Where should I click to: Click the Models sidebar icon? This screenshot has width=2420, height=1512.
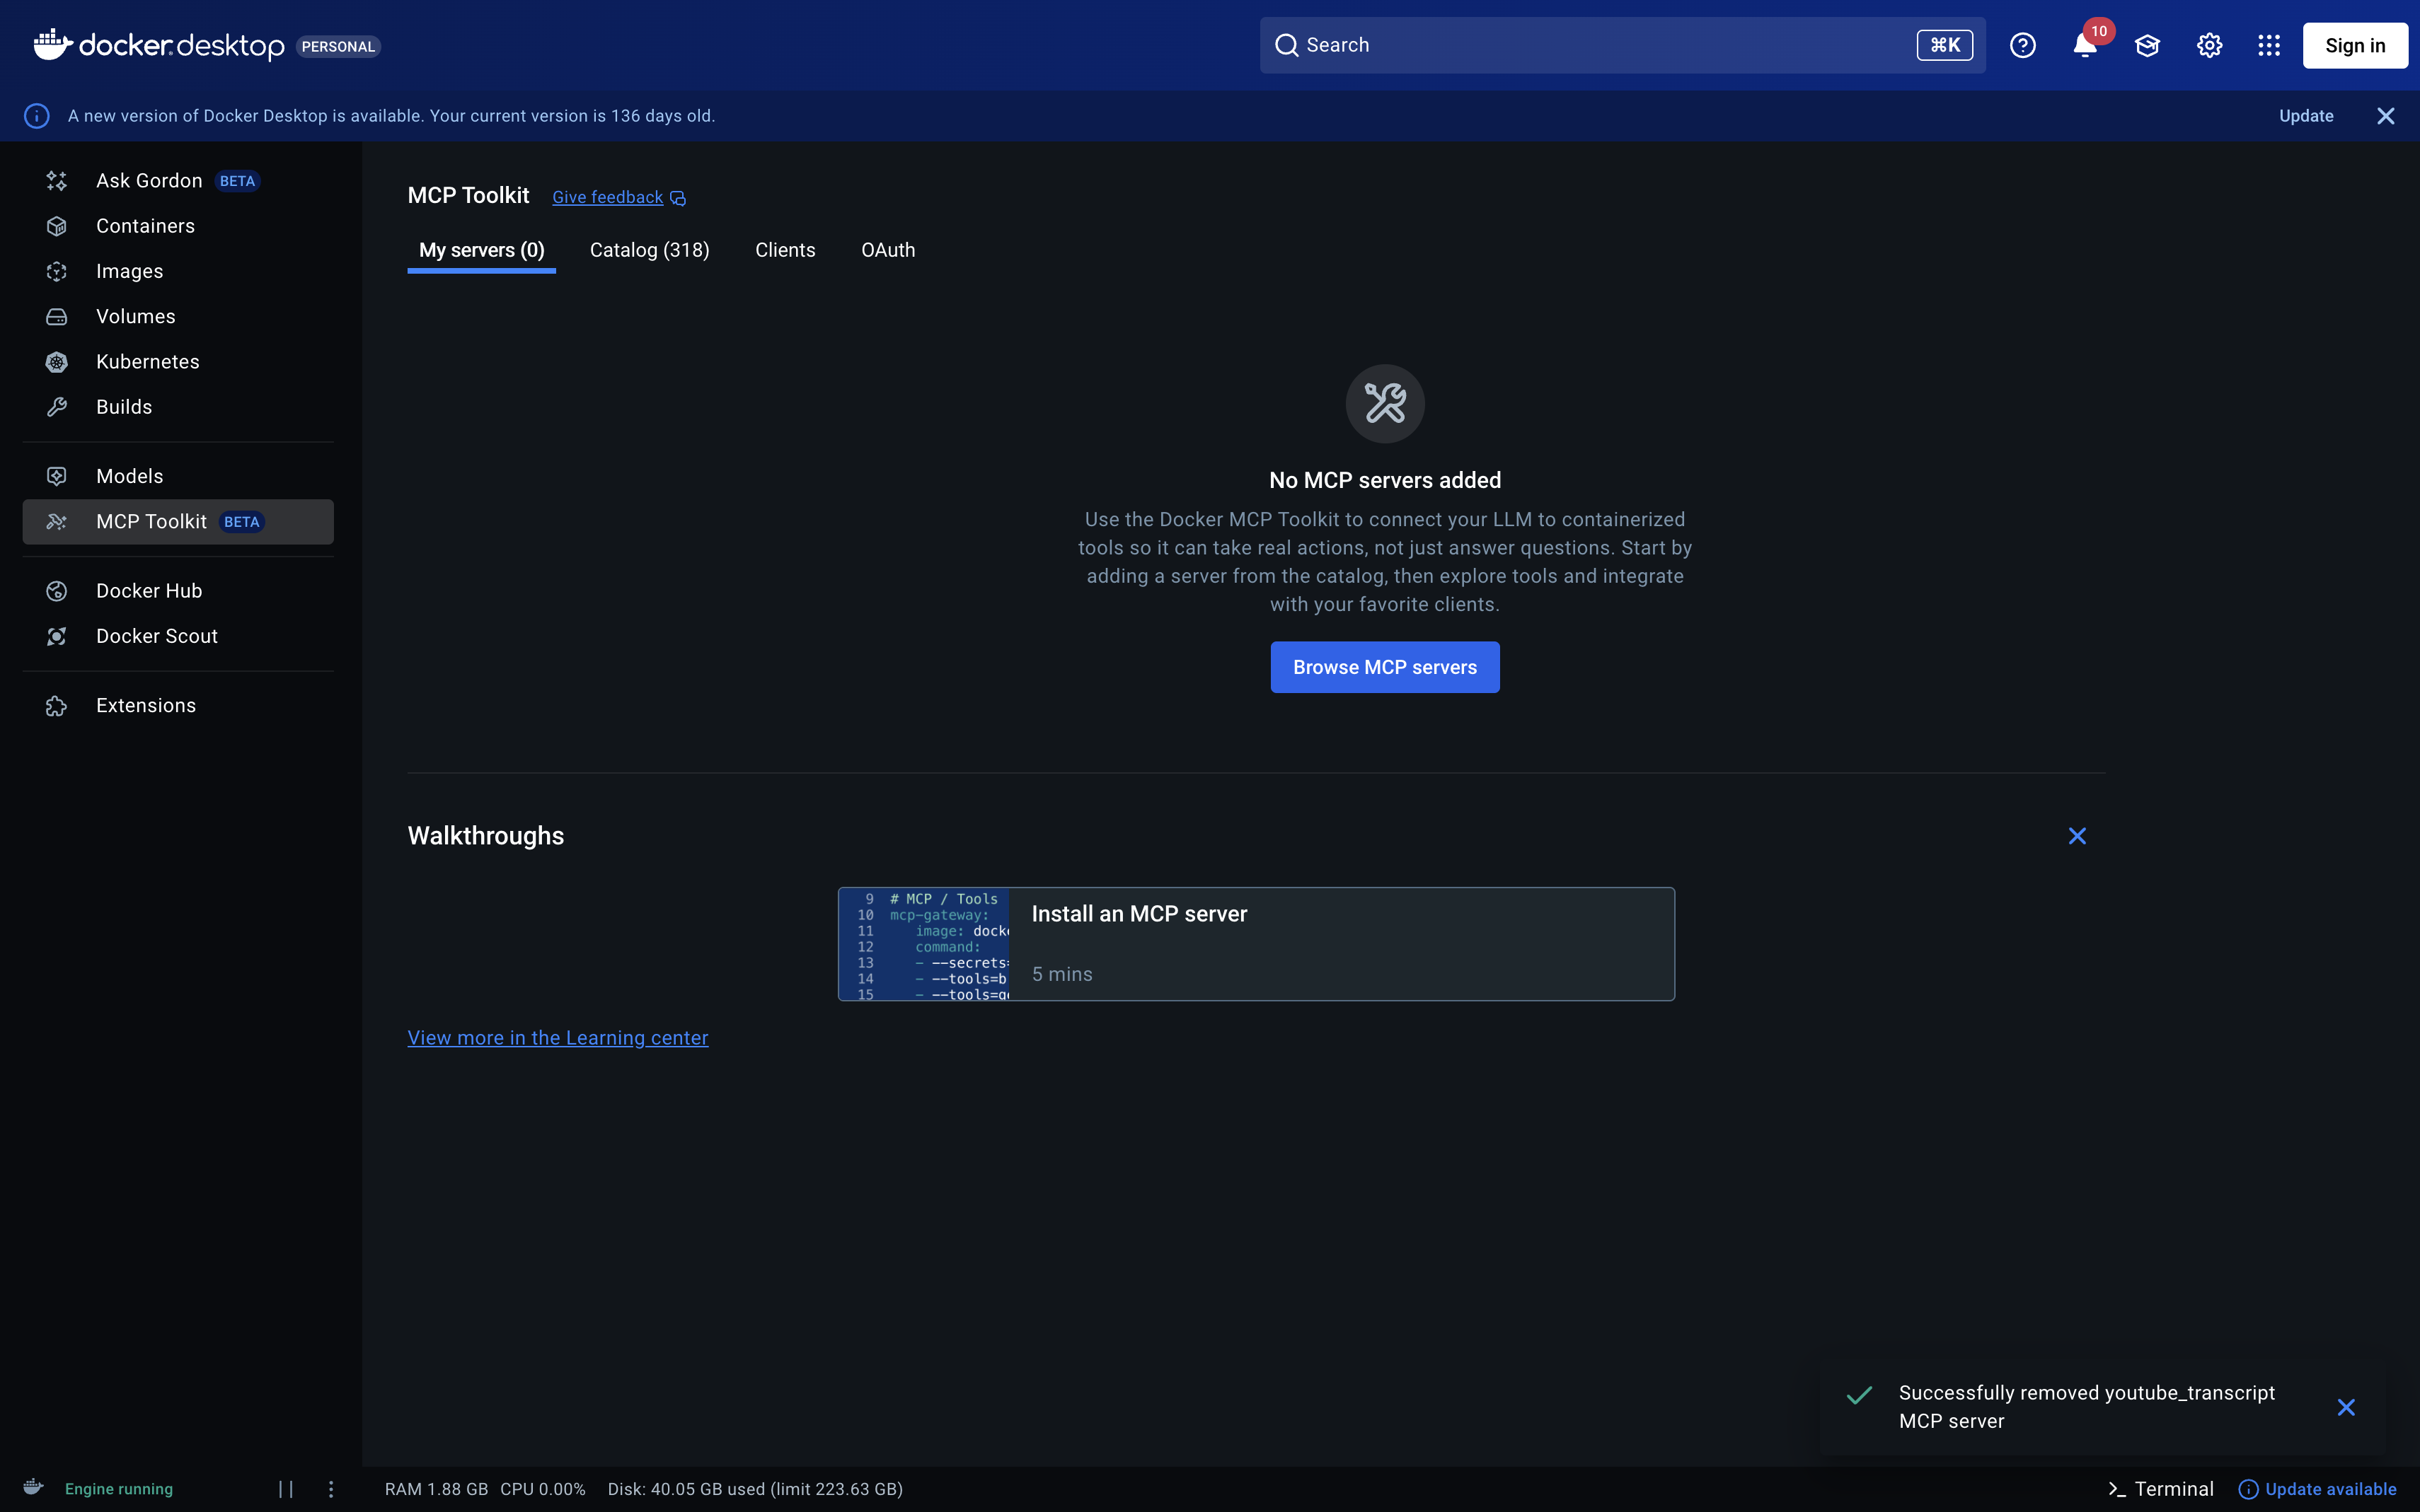pos(57,476)
